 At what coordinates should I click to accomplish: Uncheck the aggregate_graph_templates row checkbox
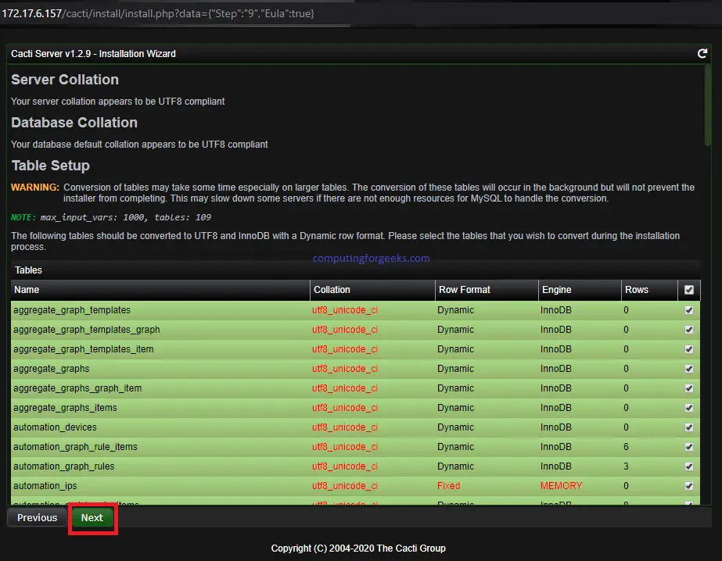tap(689, 310)
